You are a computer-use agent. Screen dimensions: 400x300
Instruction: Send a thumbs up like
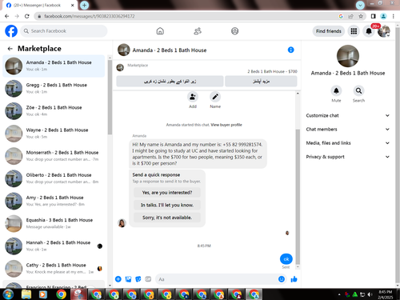[x=294, y=279]
